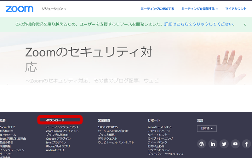This screenshot has width=252, height=158.
Task: Click the 営業担当 footer heading
Action: coord(104,120)
